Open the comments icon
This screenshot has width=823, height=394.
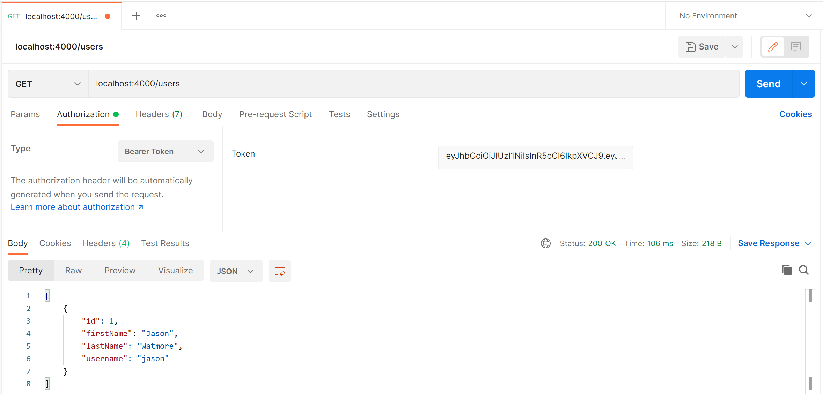pyautogui.click(x=796, y=47)
